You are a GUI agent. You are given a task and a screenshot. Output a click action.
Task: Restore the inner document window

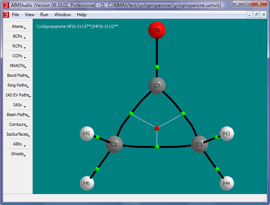click(x=256, y=15)
